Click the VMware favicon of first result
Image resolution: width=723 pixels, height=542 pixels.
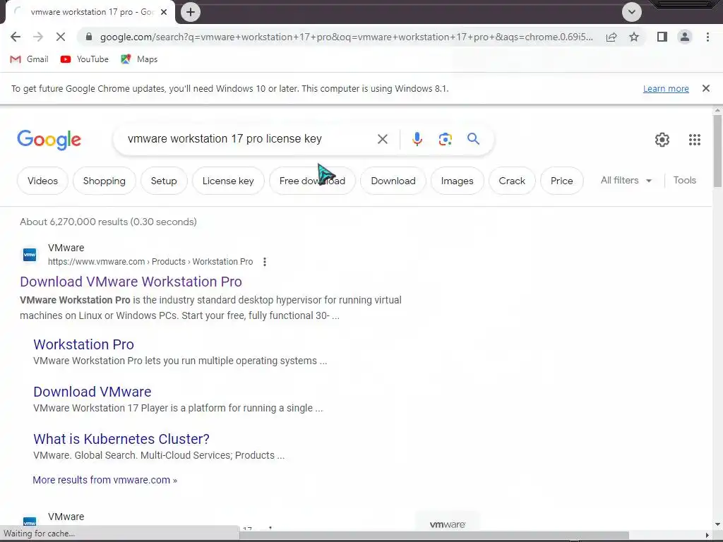point(30,254)
